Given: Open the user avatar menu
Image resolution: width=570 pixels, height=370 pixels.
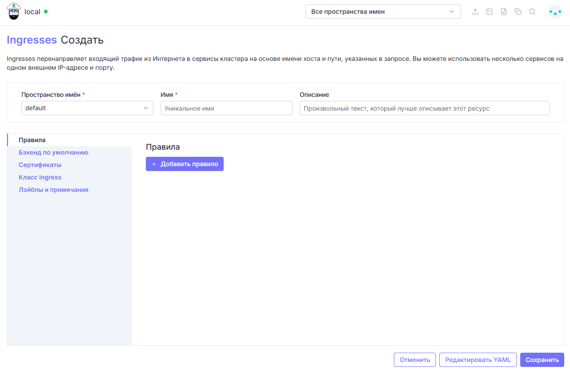Looking at the screenshot, I should 555,12.
